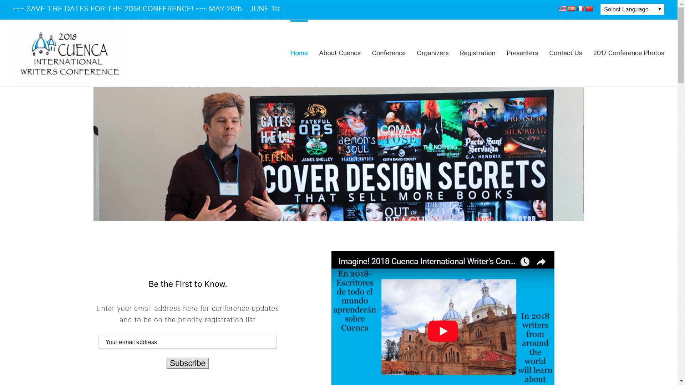
Task: Click the scrollbar up arrow
Action: click(x=681, y=4)
